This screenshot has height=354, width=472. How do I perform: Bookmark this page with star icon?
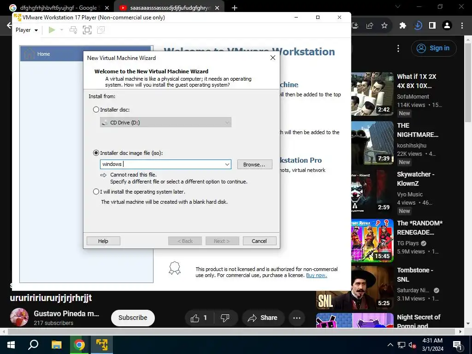click(384, 26)
